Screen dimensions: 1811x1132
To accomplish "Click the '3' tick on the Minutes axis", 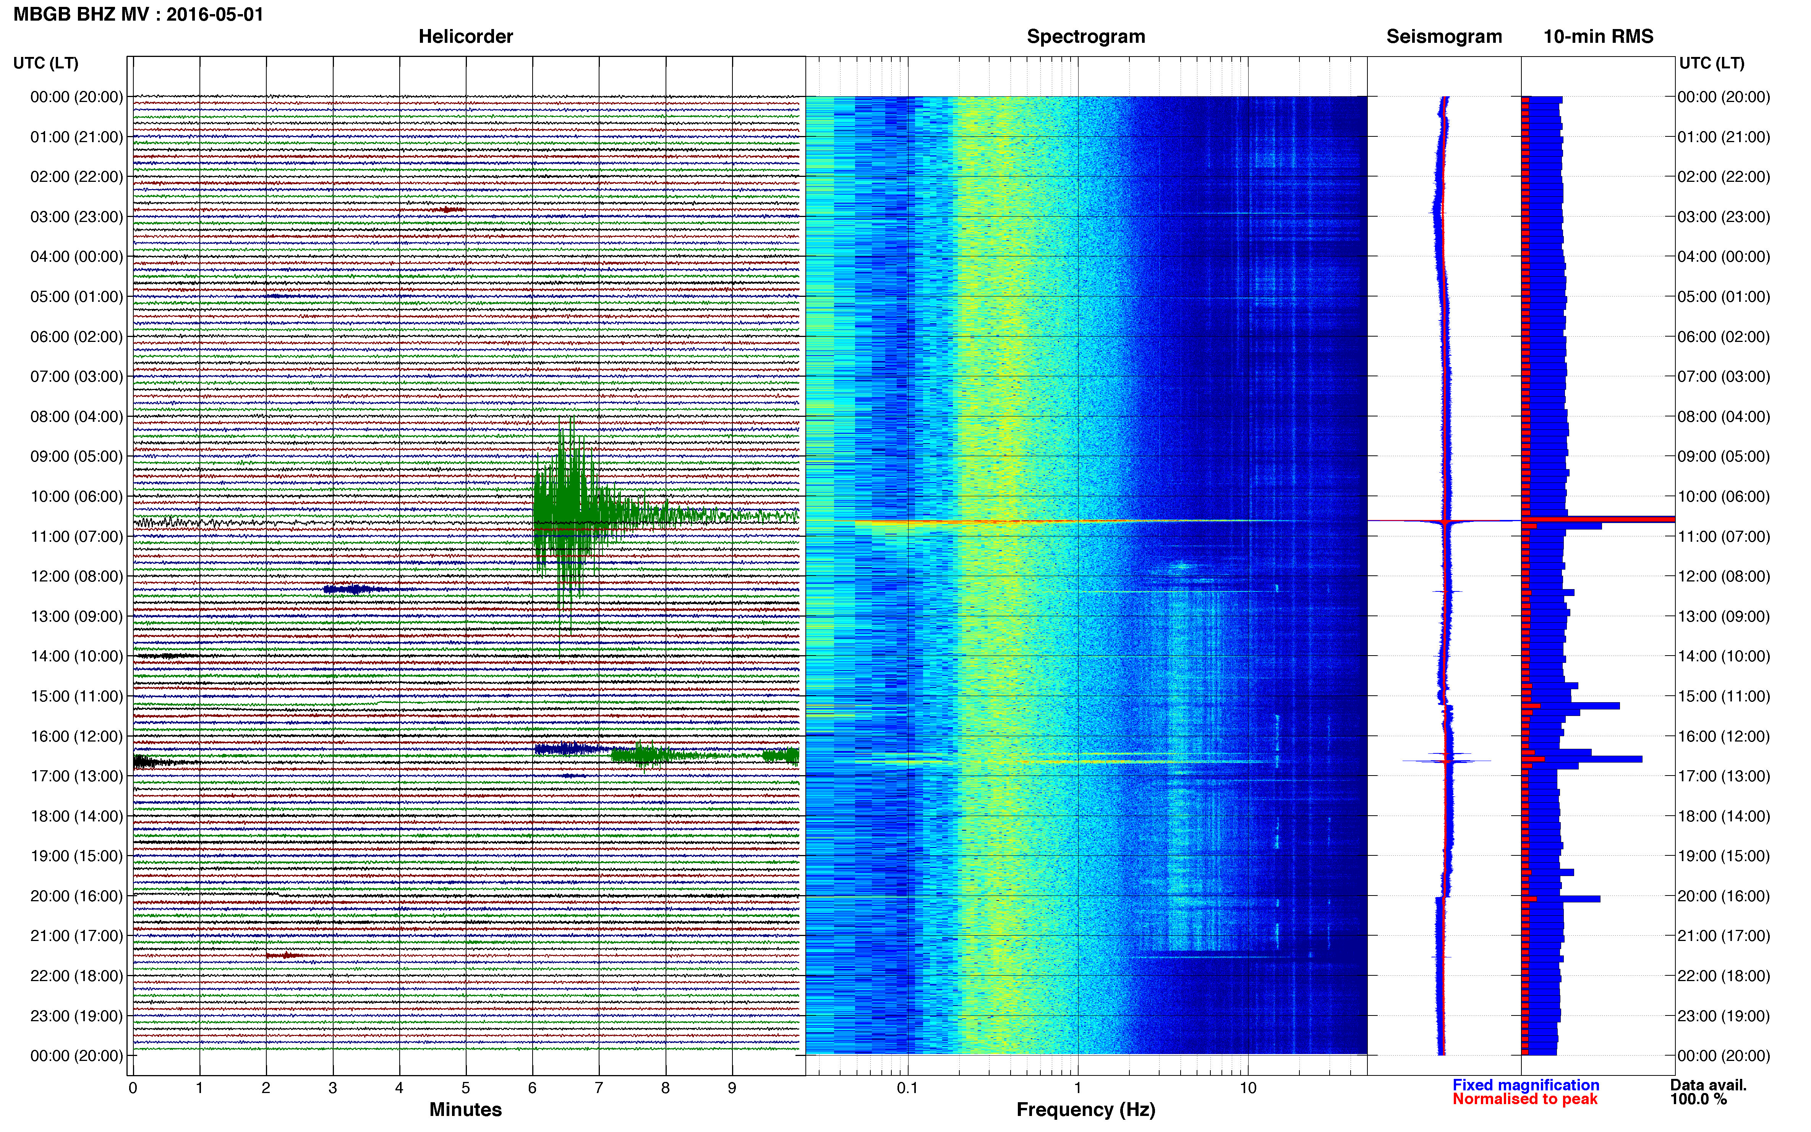I will (x=332, y=1088).
